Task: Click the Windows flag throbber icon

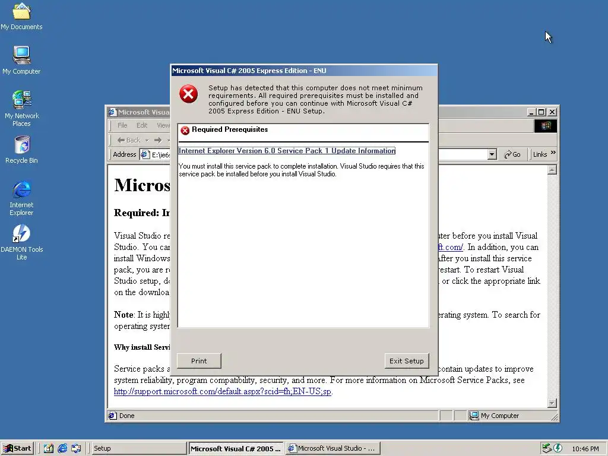Action: coord(546,126)
